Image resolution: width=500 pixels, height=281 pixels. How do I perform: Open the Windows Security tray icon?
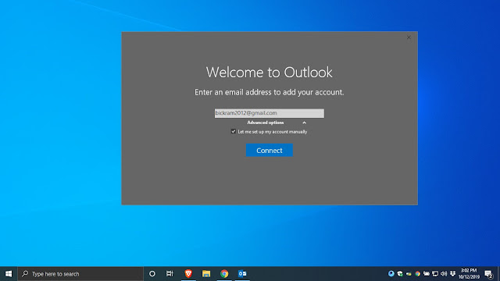tap(400, 274)
